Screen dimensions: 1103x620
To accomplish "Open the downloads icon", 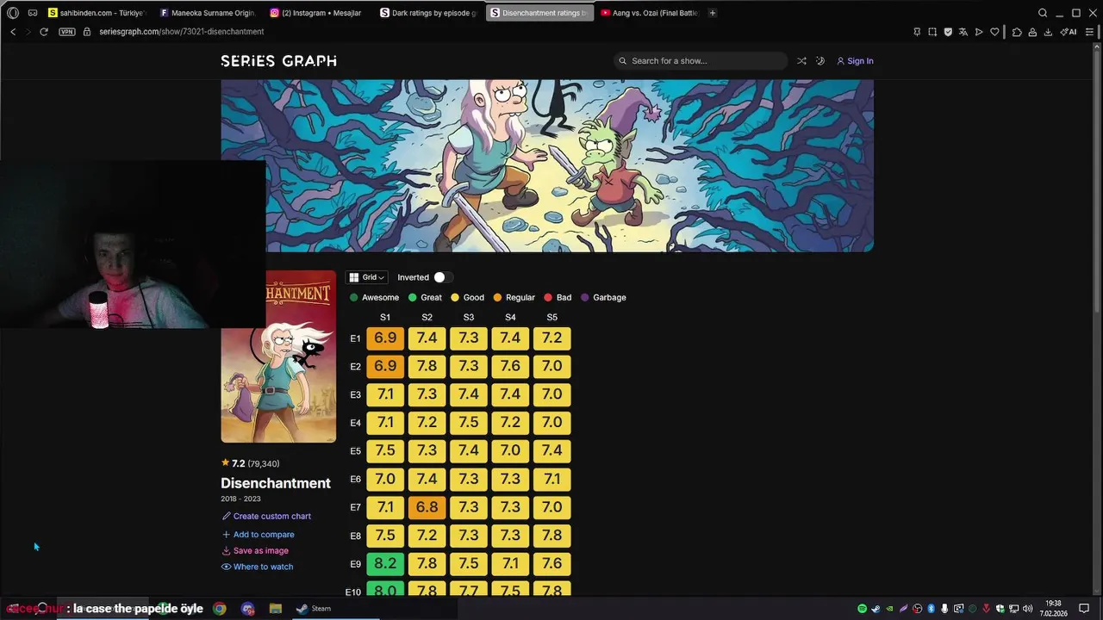I will 1048,32.
